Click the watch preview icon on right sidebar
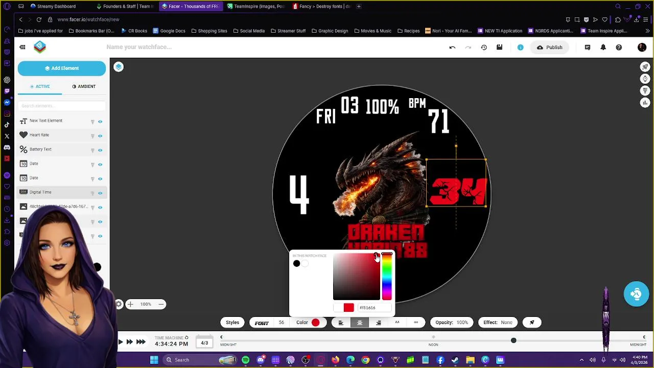654x368 pixels. [645, 79]
